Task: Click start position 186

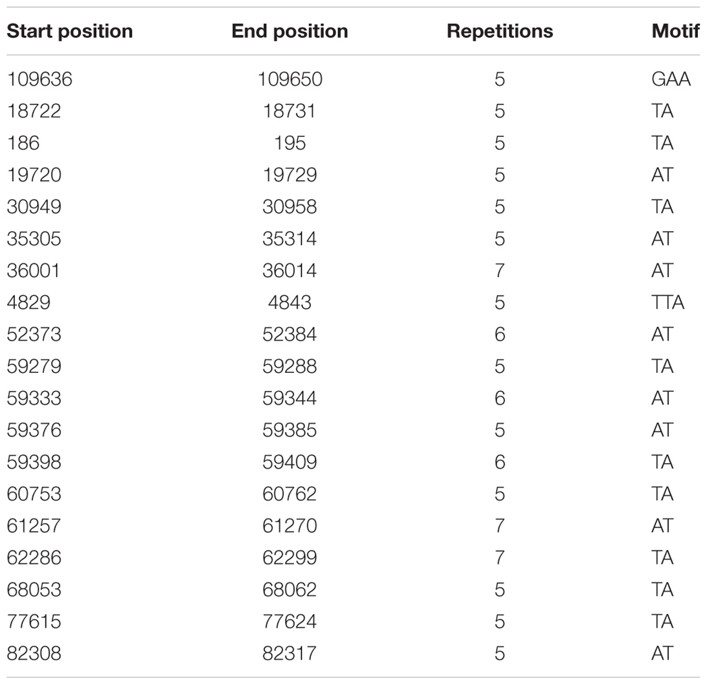Action: [23, 143]
